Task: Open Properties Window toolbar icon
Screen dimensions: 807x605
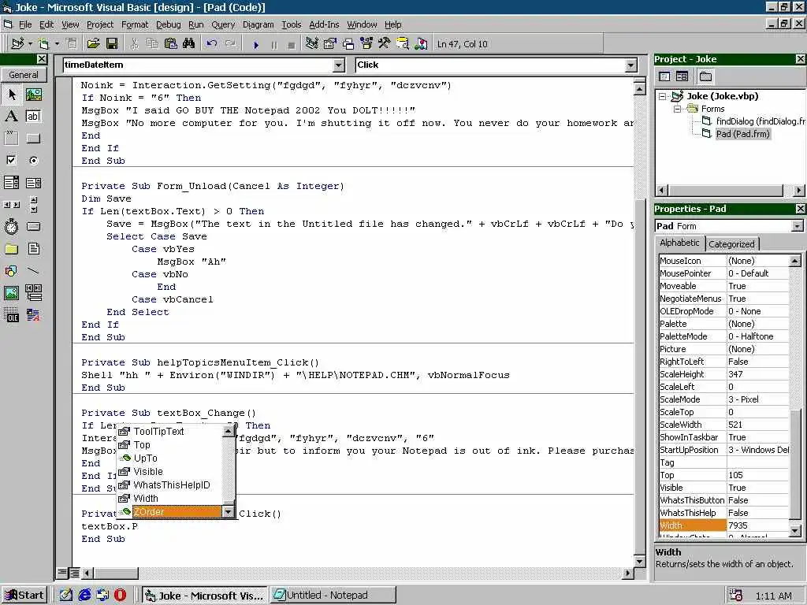Action: tap(330, 44)
